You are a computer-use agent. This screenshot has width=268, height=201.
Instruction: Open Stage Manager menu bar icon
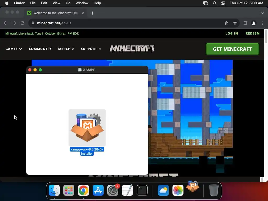(x=206, y=3)
